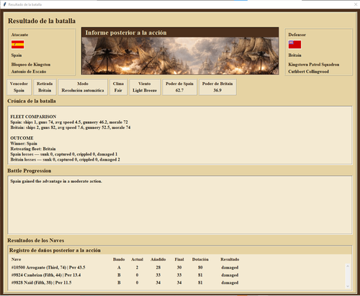Click the damaged result for Cambrian
Image resolution: width=360 pixels, height=296 pixels.
230,275
